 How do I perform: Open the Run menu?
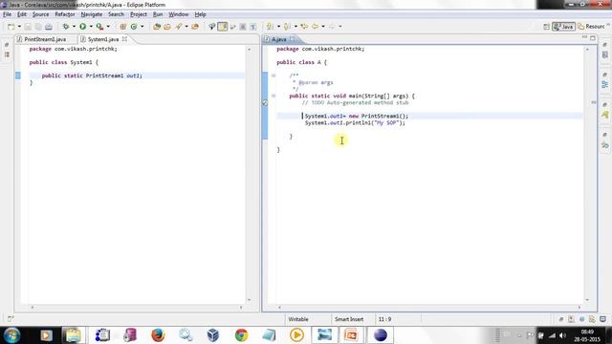point(158,14)
